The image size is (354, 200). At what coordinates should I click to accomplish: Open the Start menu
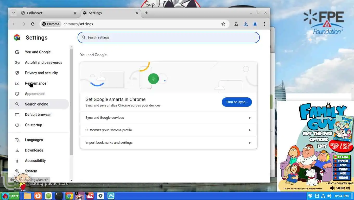tap(10, 196)
